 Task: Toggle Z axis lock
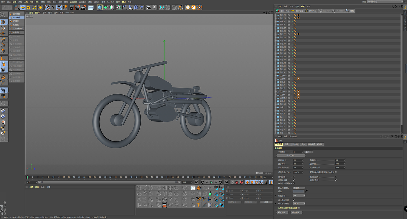59,7
